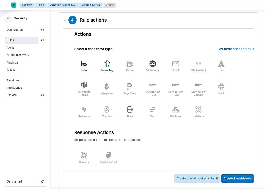Open Intelligence in the sidebar
This screenshot has height=189, width=265.
click(x=14, y=88)
